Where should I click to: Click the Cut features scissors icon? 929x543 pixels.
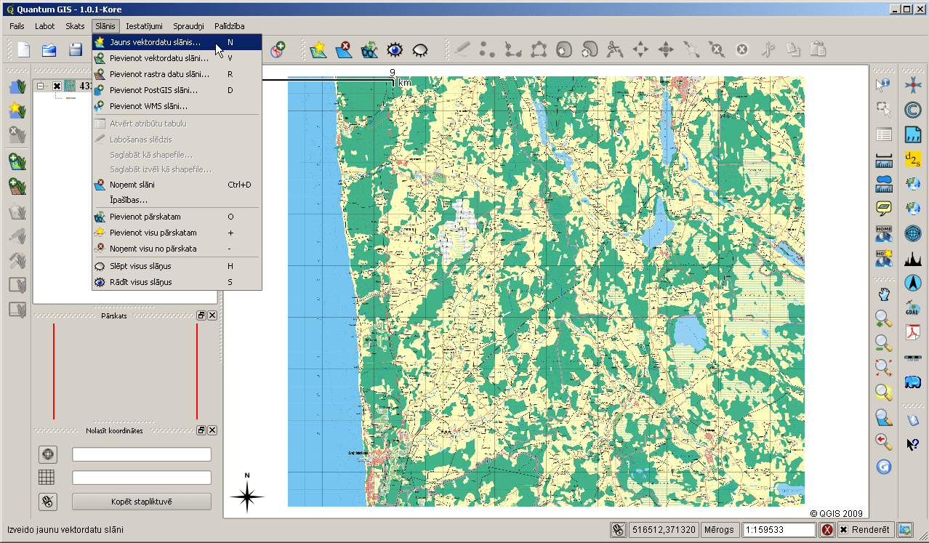click(x=768, y=49)
